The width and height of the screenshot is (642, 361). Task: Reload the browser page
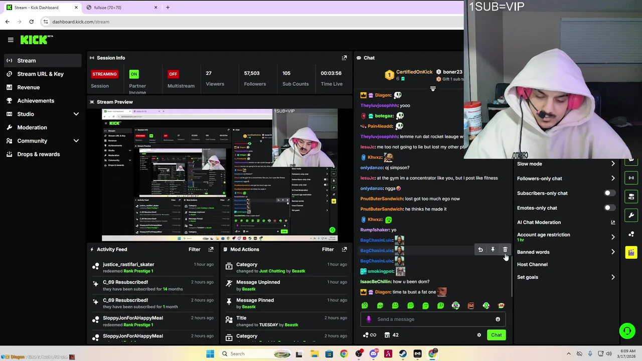click(31, 22)
